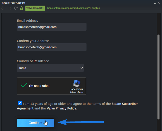Click the browser forward arrow

(x=10, y=8)
